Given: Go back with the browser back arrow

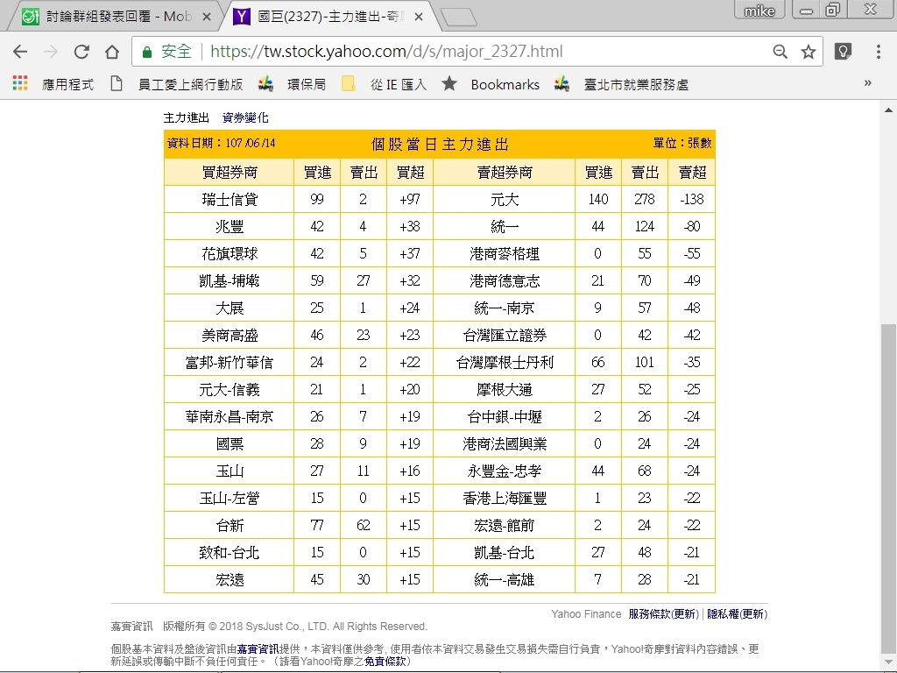Looking at the screenshot, I should pyautogui.click(x=20, y=52).
